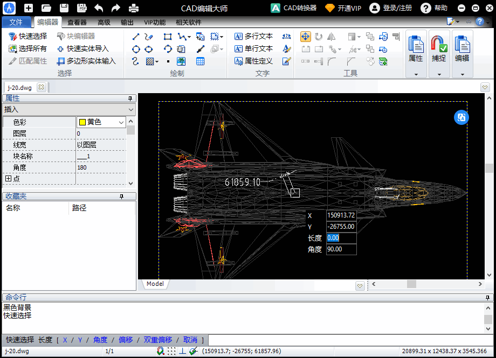Open the 文件 menu
The image size is (496, 358).
pos(16,23)
